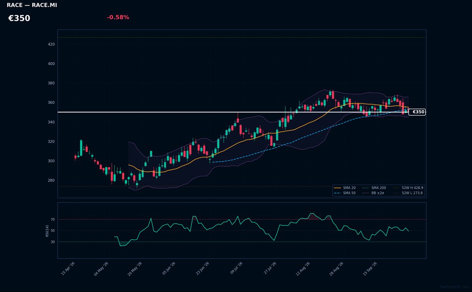
Task: Click the '20 May '26' date label
Action: [x=135, y=269]
